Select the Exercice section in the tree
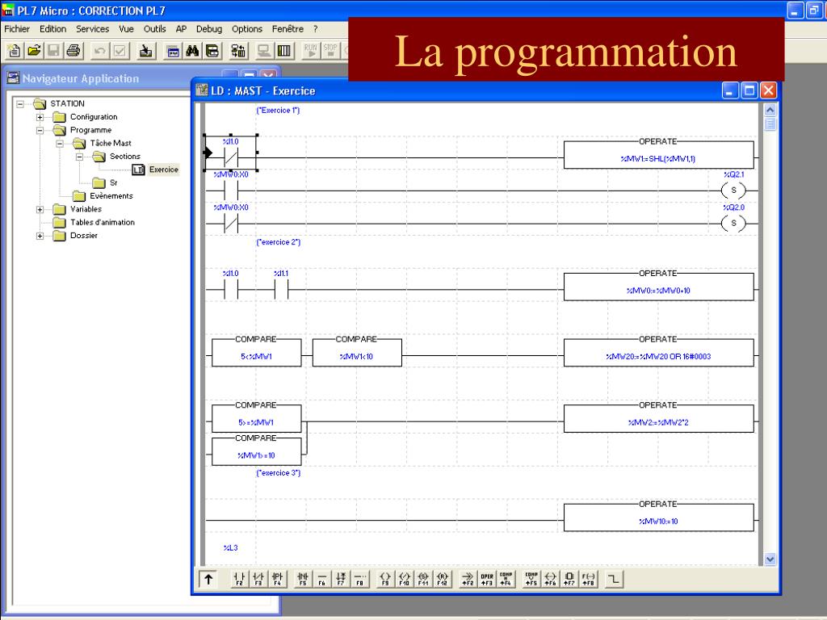Screen dimensions: 827x620 [x=163, y=170]
